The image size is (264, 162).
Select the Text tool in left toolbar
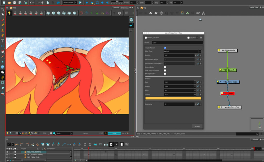pyautogui.click(x=3, y=41)
